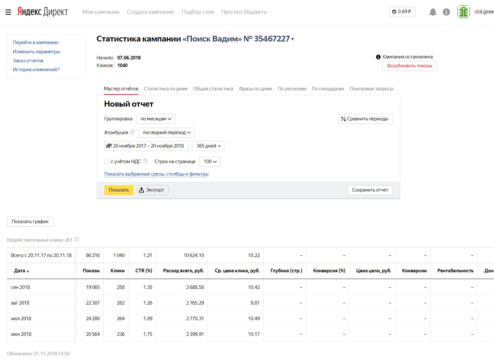Click История изменений link
Image resolution: width=494 pixels, height=362 pixels.
point(35,70)
